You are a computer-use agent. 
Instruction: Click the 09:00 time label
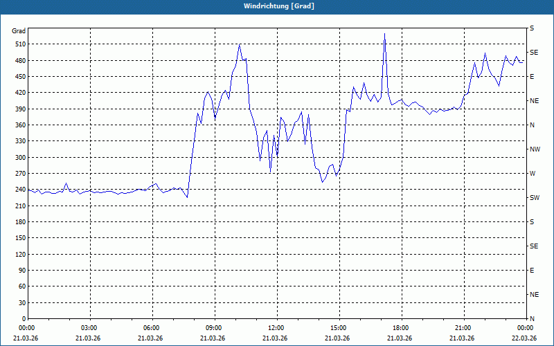[215, 328]
